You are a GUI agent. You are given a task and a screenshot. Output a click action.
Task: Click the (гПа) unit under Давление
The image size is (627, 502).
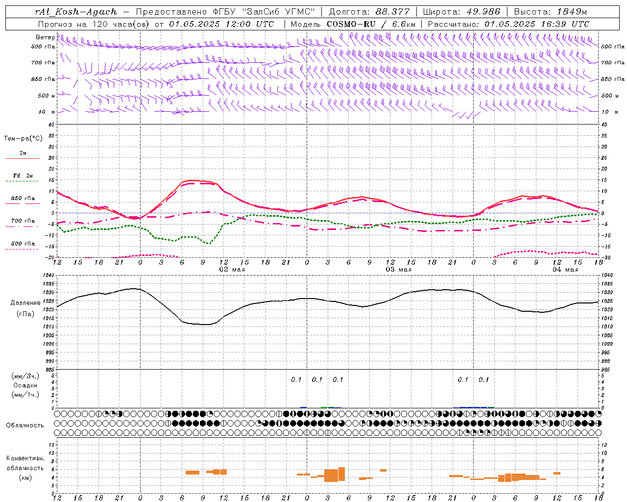coord(25,314)
